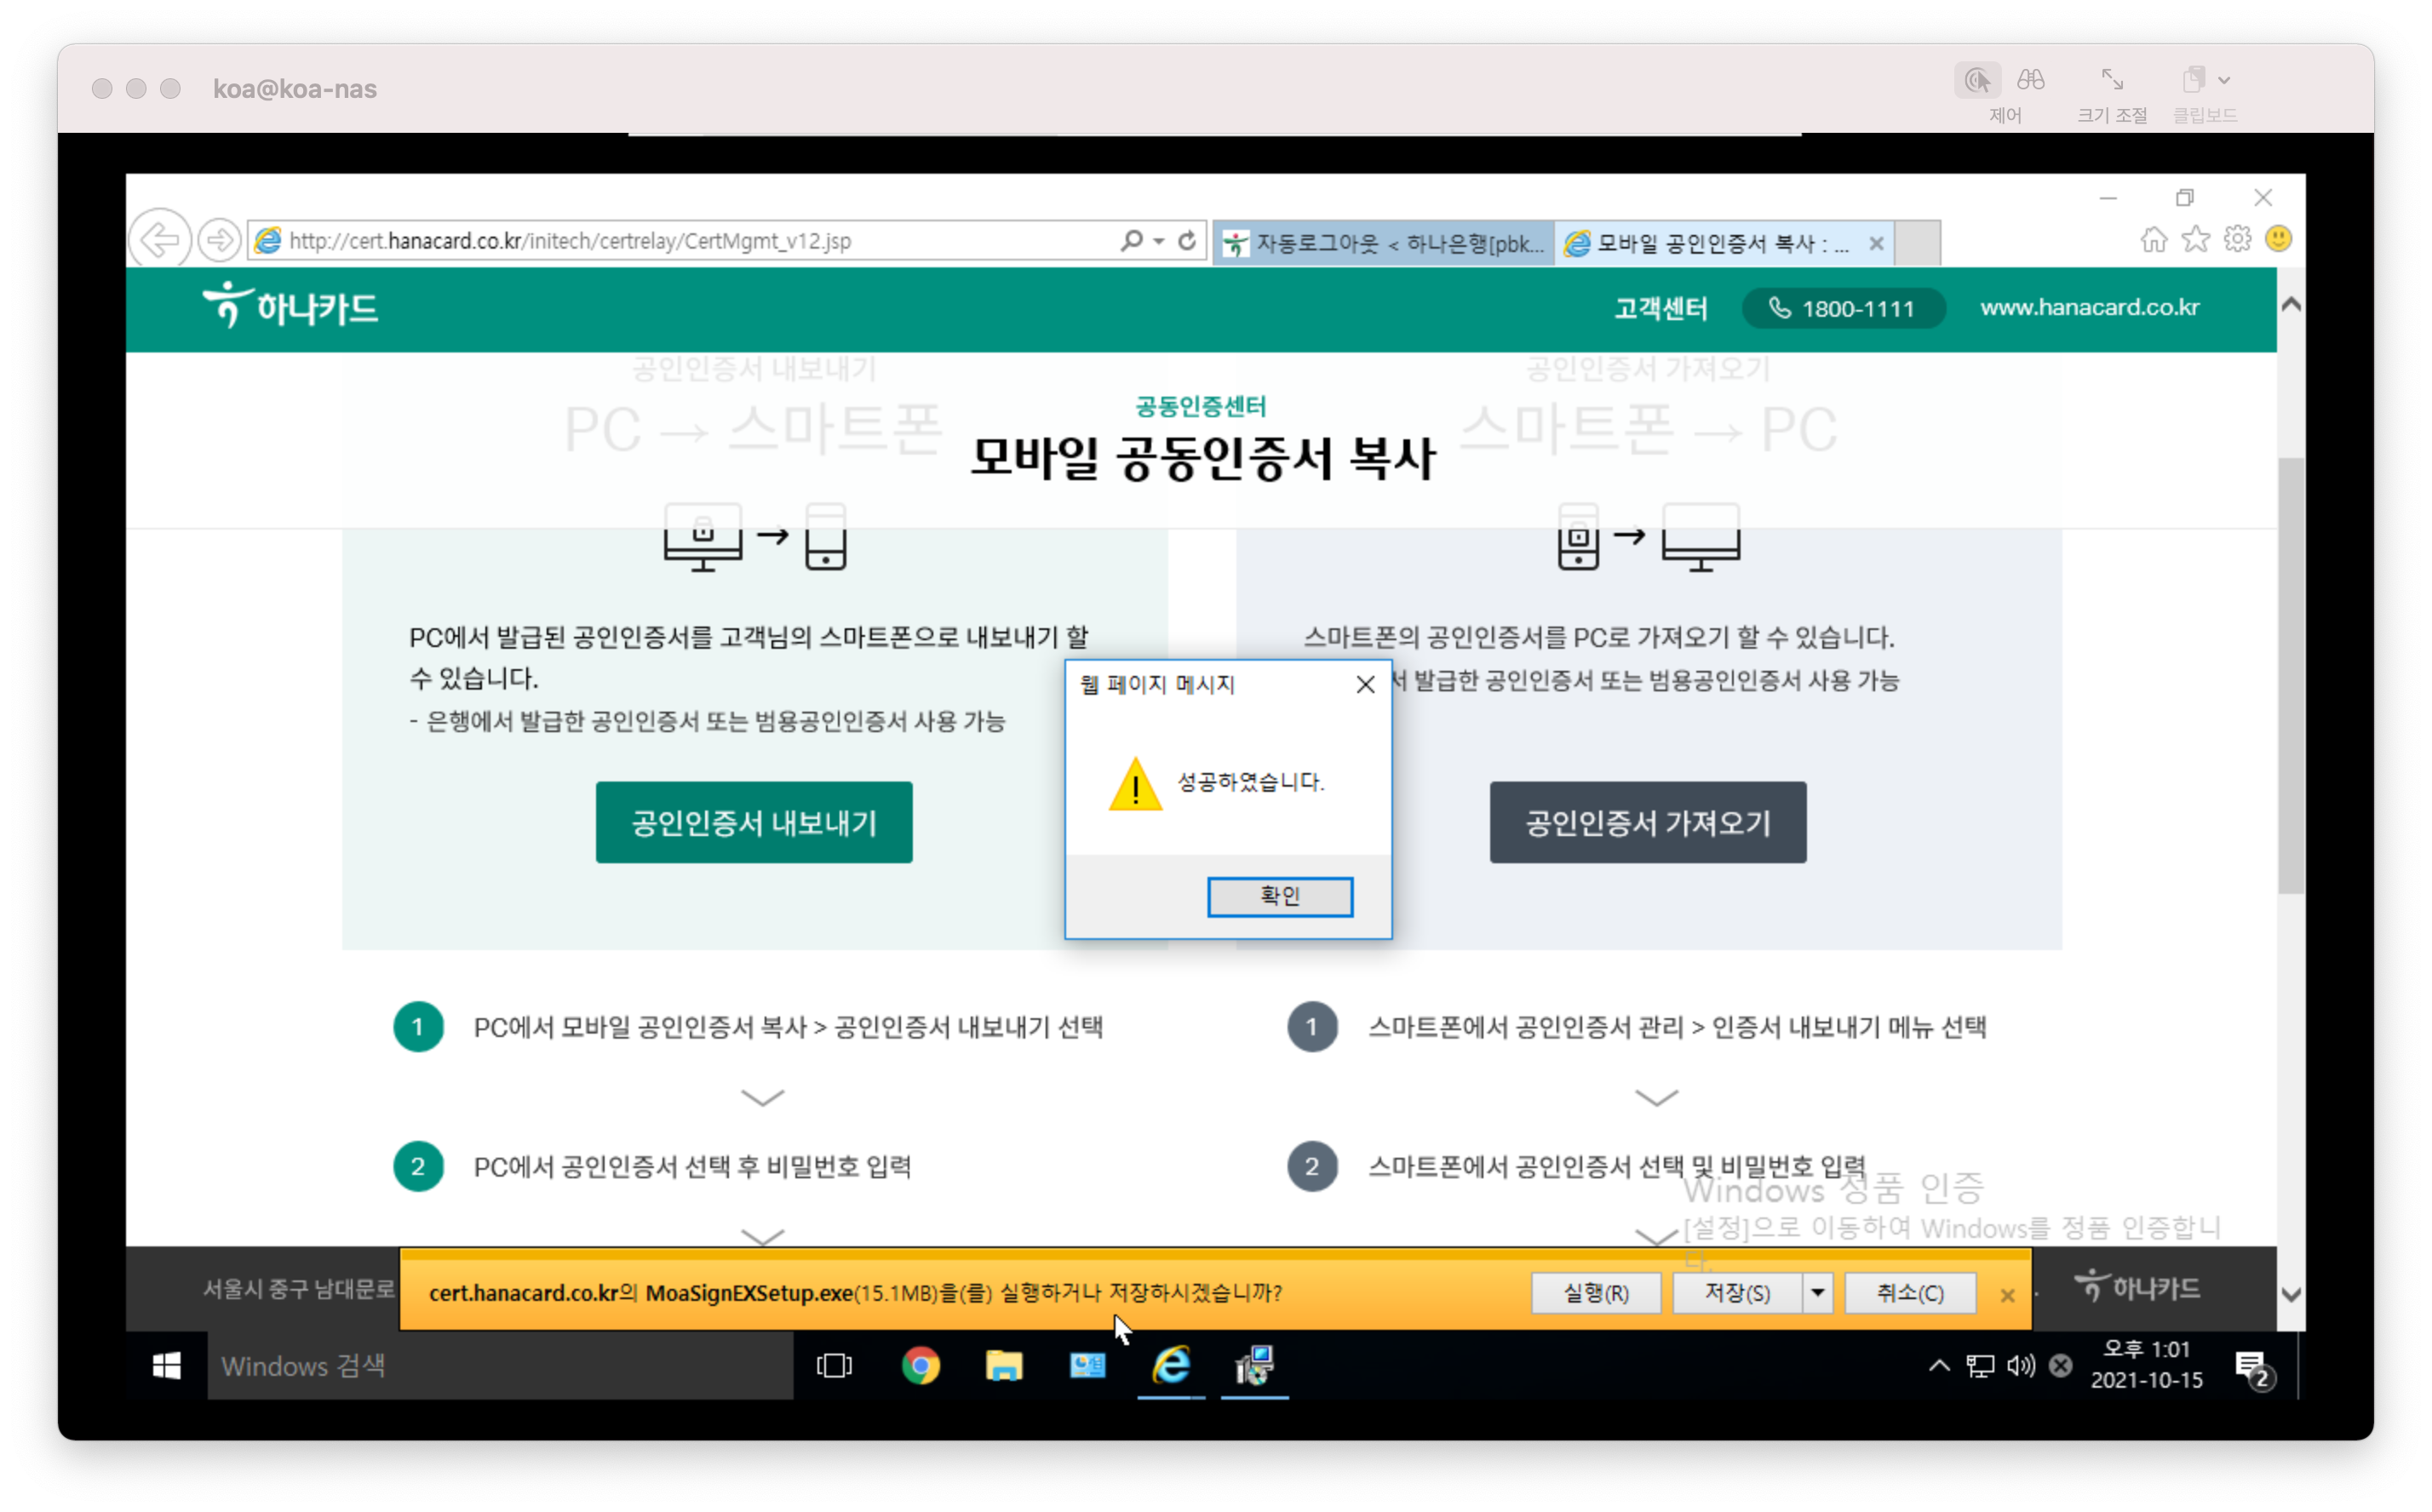Open File Explorer in the taskbar
This screenshot has height=1512, width=2432.
point(1003,1365)
